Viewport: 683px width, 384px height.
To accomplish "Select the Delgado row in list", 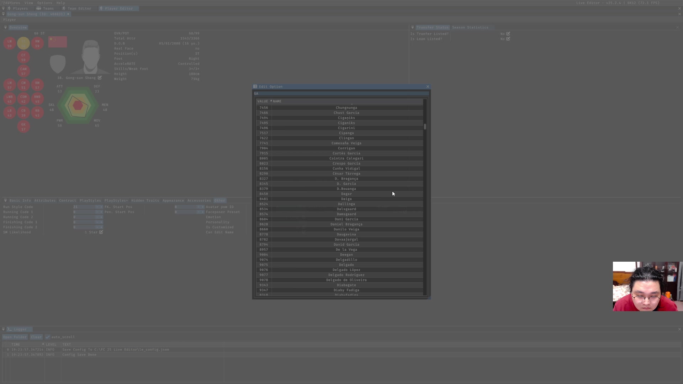I will point(346,265).
